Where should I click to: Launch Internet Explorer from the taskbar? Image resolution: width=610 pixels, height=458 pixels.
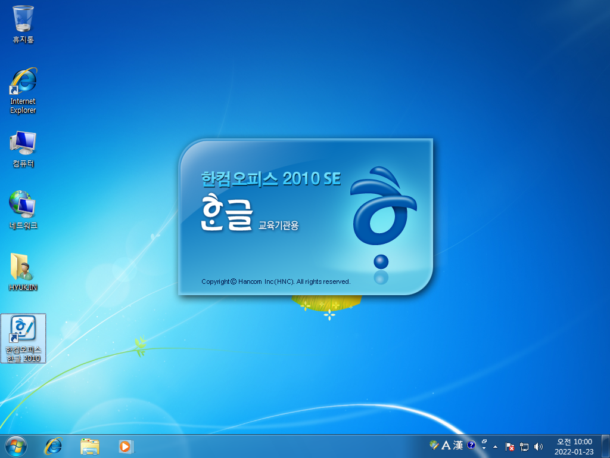tap(53, 446)
